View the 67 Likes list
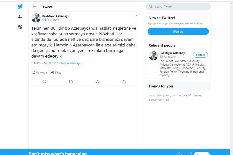The width and height of the screenshot is (233, 155). [x=56, y=73]
